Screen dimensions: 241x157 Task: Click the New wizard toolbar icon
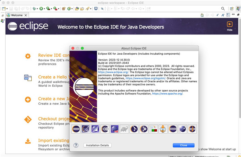click(x=4, y=9)
